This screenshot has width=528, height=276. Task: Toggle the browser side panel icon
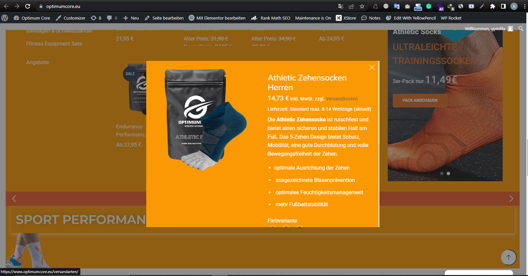tap(503, 6)
